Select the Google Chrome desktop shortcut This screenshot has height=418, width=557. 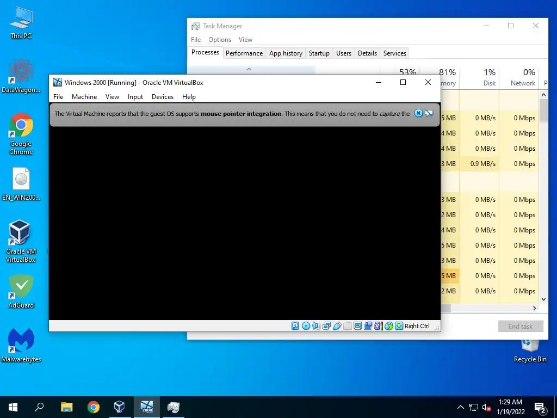(x=21, y=134)
